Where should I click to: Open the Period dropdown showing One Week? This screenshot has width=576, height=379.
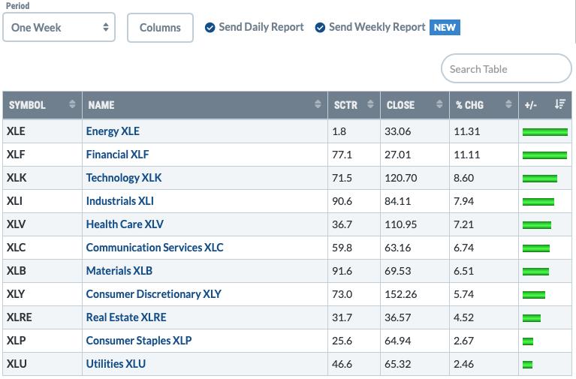[x=59, y=28]
